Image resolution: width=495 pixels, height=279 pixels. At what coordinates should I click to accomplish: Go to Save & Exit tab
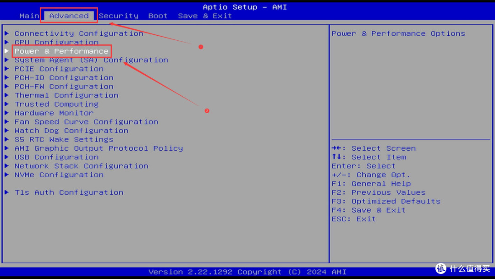tap(205, 16)
